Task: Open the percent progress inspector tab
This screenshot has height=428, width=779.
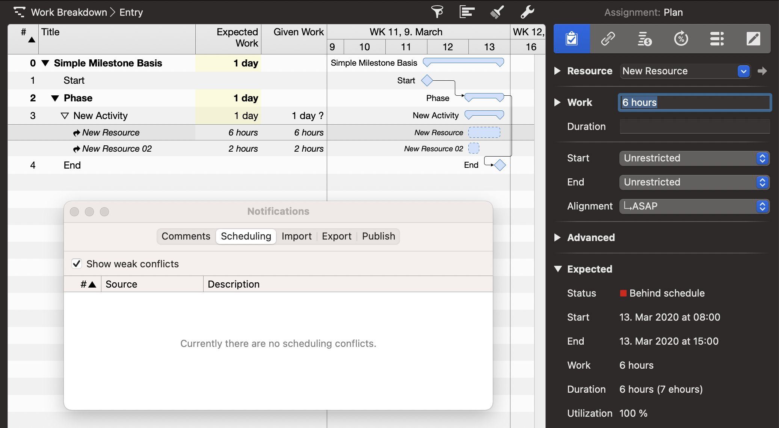Action: pyautogui.click(x=681, y=39)
